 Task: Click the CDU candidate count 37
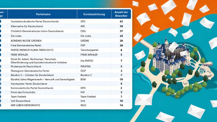click(x=121, y=31)
